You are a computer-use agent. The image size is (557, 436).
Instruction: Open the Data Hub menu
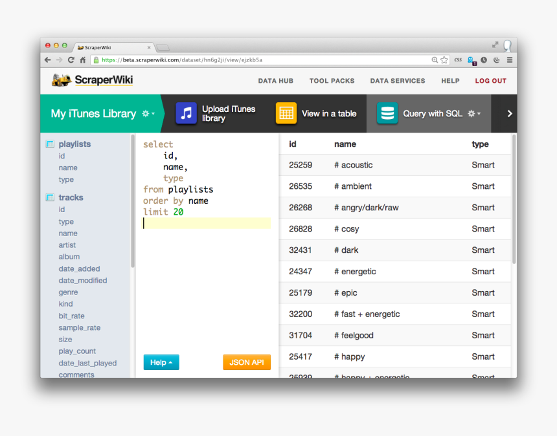point(276,81)
